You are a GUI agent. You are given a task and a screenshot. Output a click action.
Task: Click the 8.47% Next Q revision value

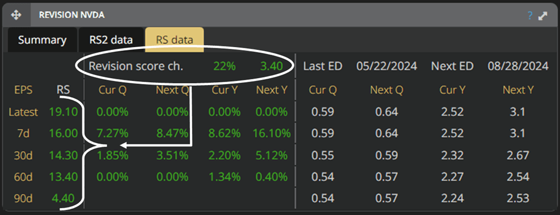(x=172, y=134)
